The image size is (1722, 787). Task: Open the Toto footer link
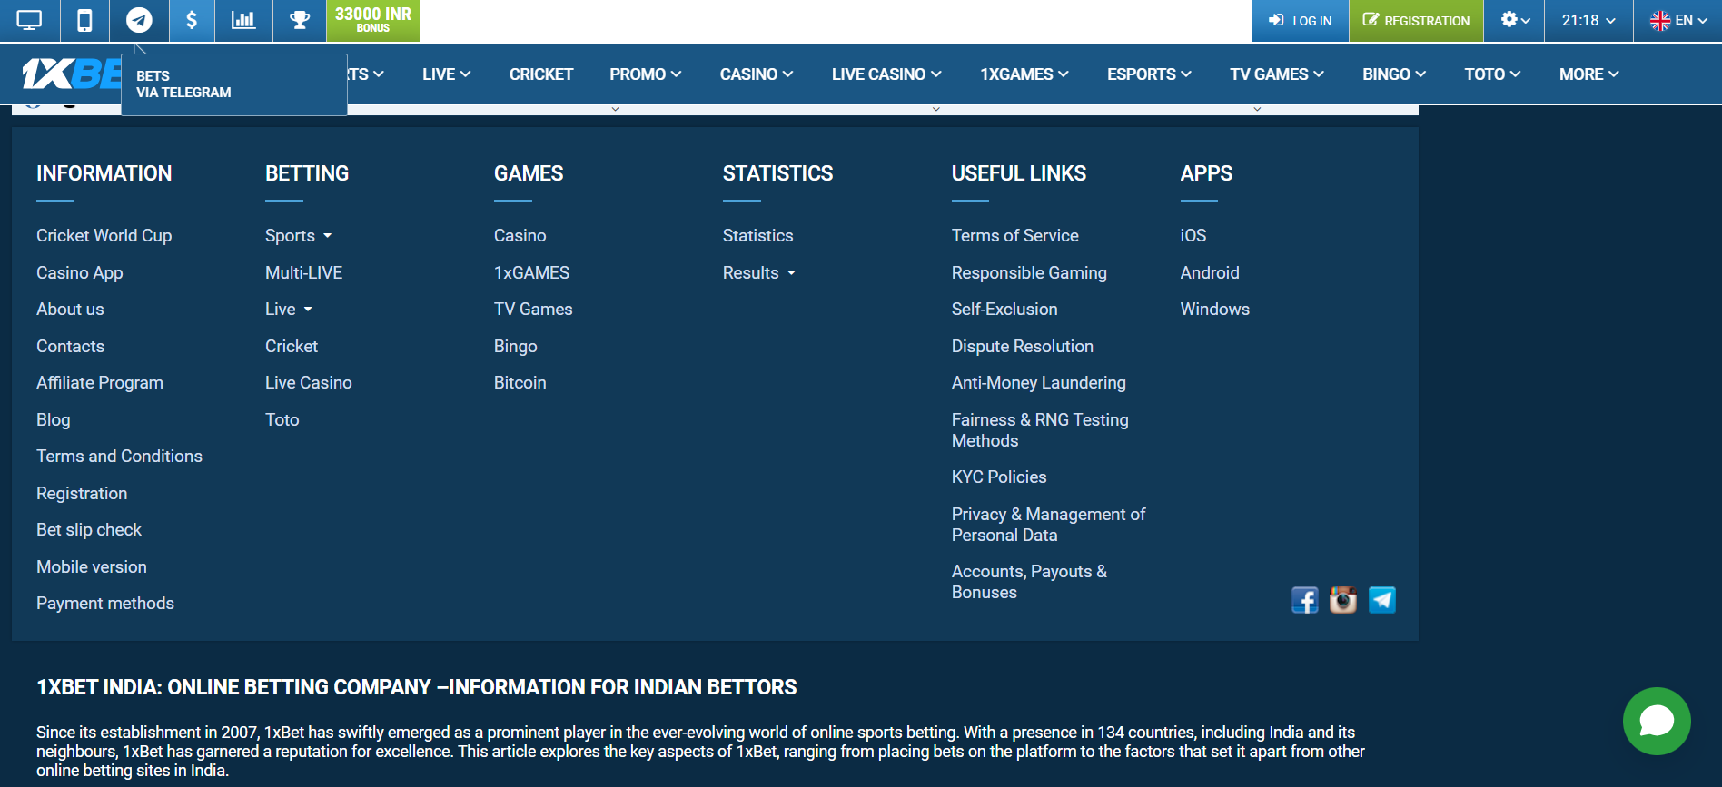282,419
